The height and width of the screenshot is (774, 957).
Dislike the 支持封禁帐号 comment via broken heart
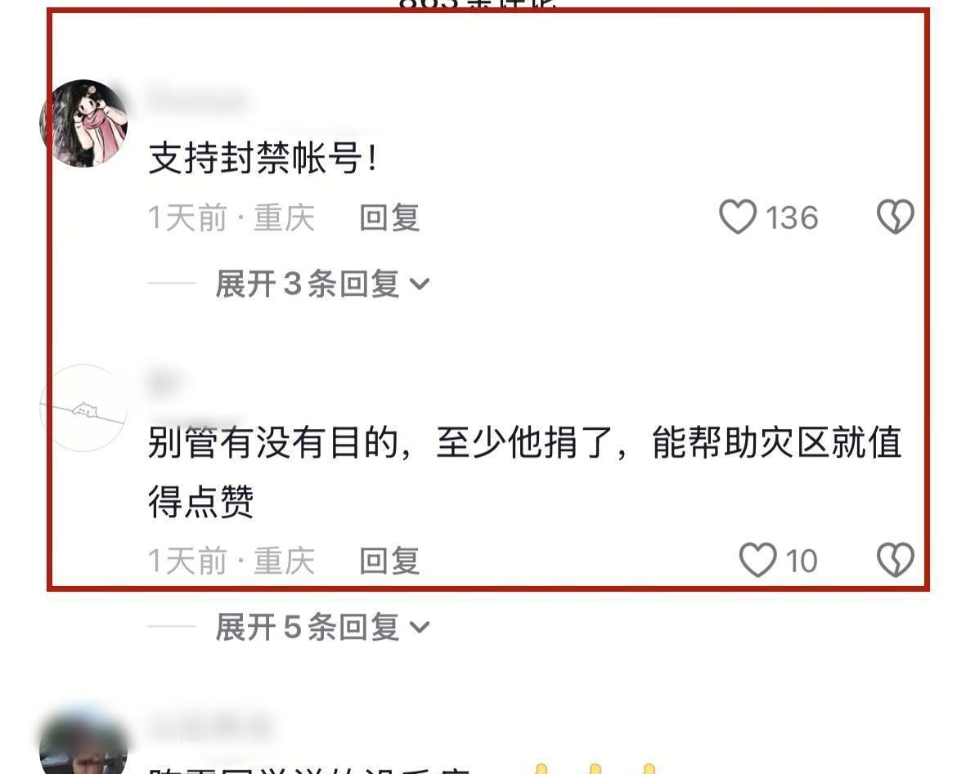click(896, 217)
